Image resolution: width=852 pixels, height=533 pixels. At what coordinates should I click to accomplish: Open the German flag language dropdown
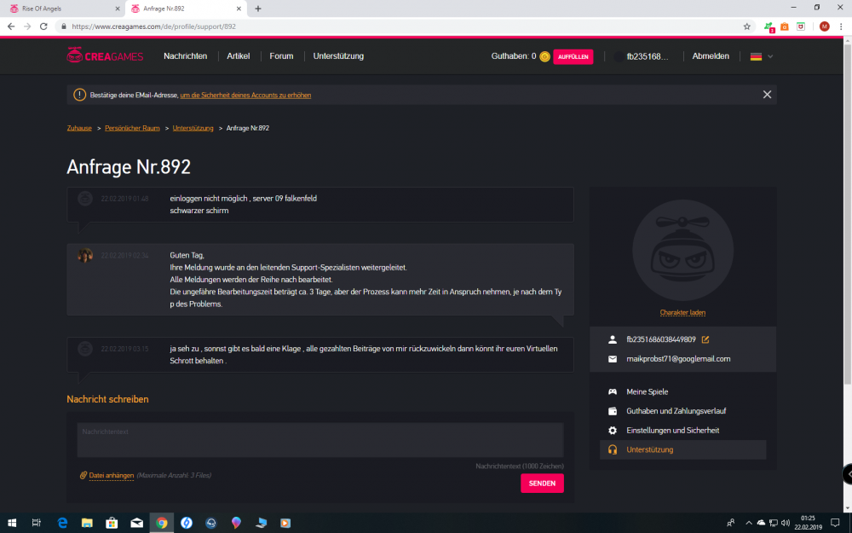761,56
